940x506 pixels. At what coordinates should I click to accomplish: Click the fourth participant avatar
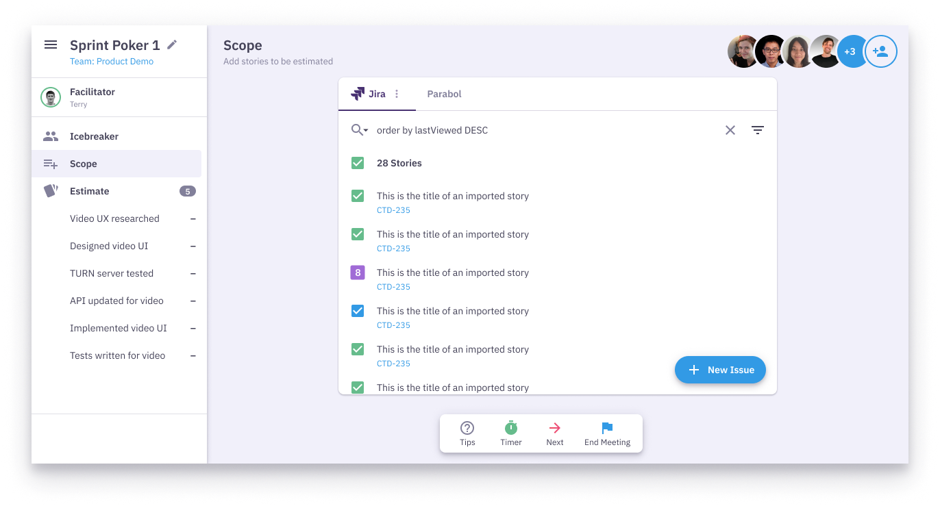pyautogui.click(x=826, y=51)
